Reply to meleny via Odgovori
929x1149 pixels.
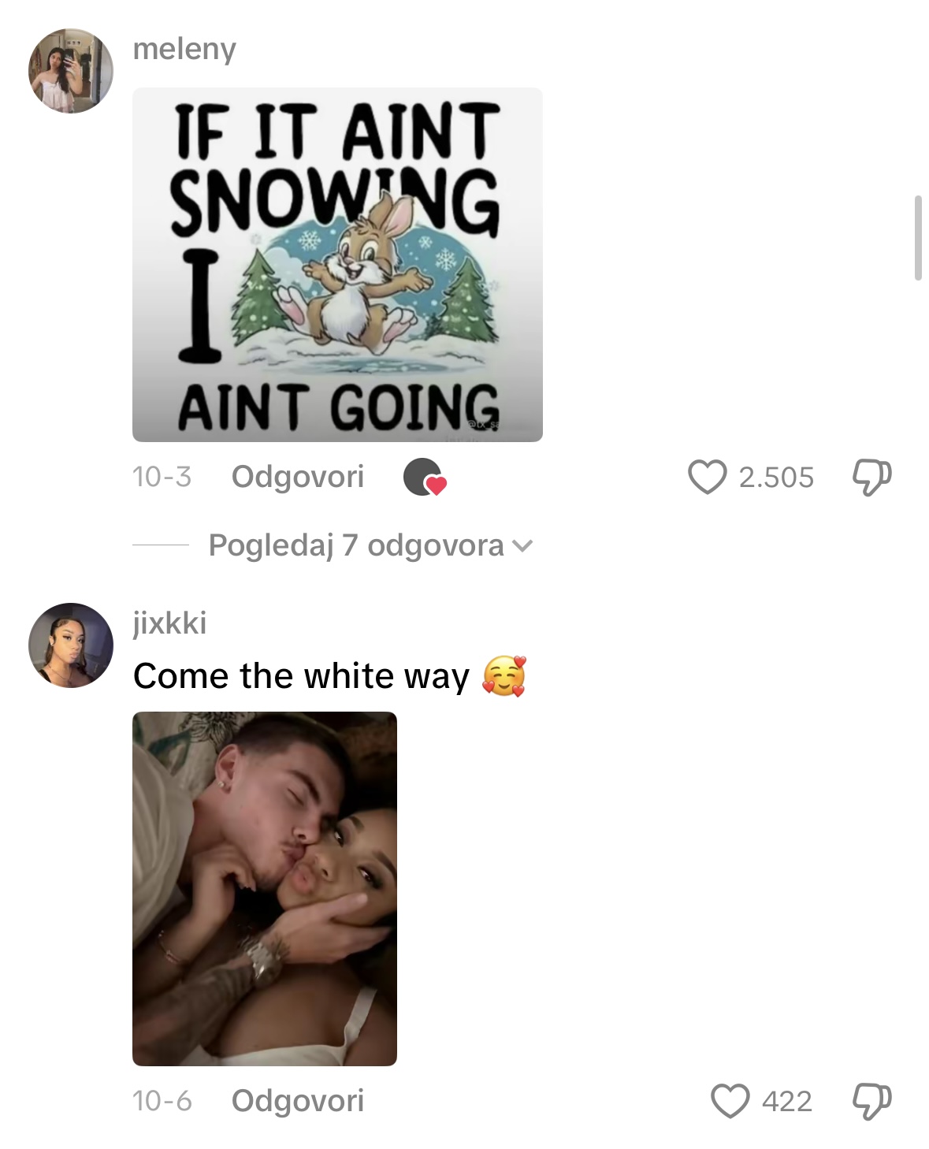298,477
